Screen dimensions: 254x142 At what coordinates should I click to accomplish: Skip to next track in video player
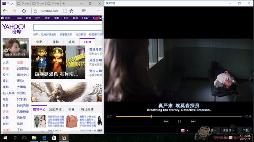pos(193,121)
